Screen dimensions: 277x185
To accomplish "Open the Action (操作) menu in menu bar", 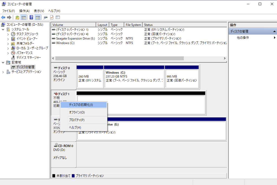I will pyautogui.click(x=24, y=11).
